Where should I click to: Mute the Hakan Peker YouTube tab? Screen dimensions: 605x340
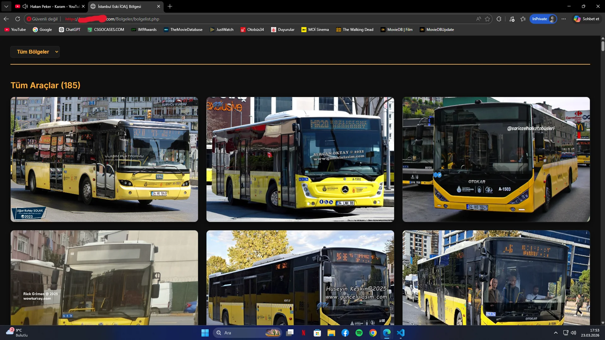click(25, 6)
